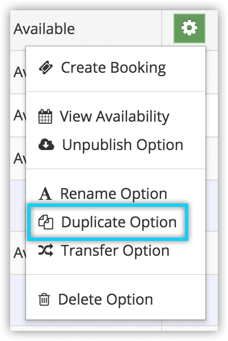Choose Delete Option at menu bottom
This screenshot has width=228, height=341.
coord(105,300)
